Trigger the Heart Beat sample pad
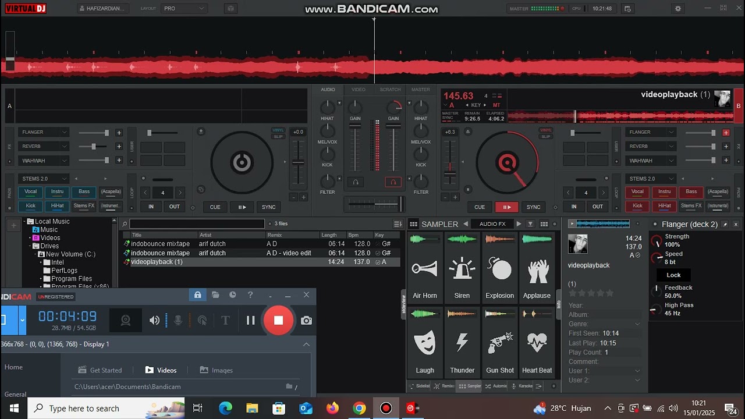The height and width of the screenshot is (419, 745). [x=537, y=342]
